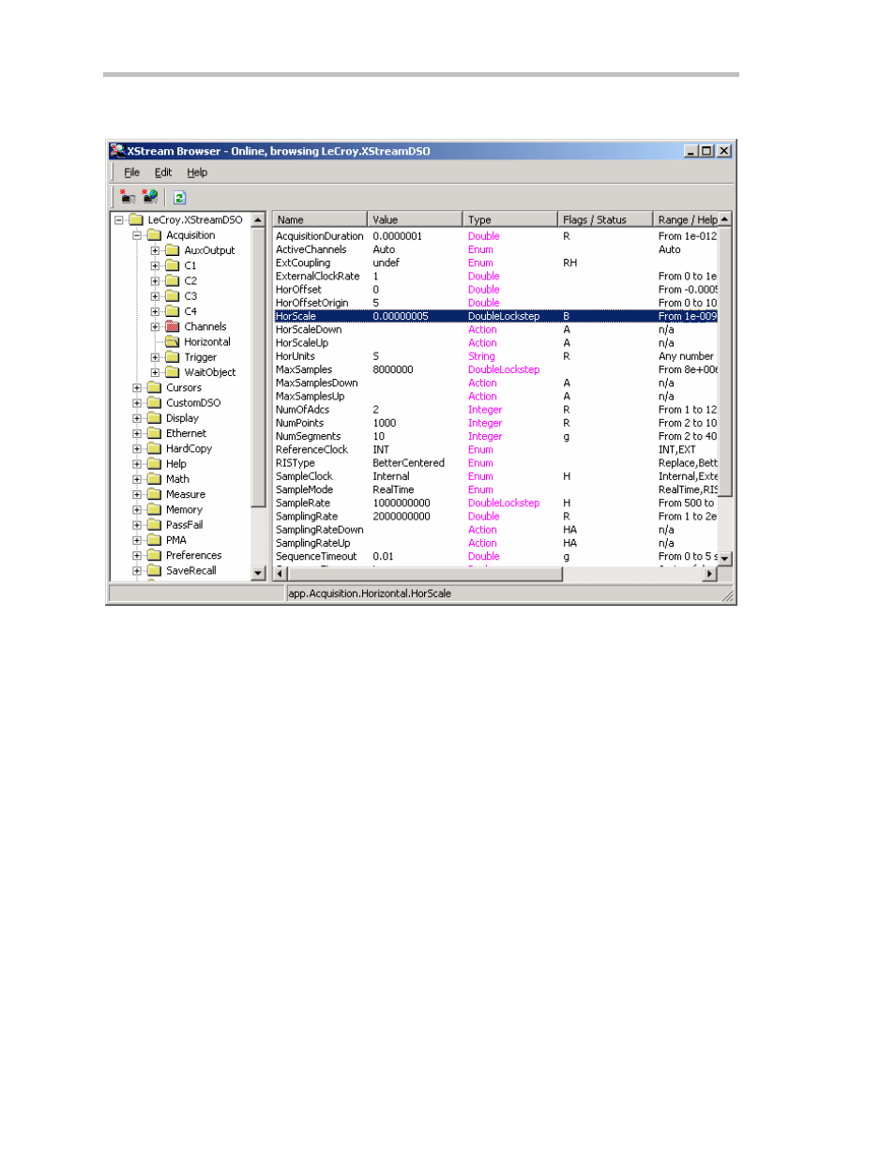Select the SampleRate property row
This screenshot has width=895, height=1158.
click(x=495, y=504)
